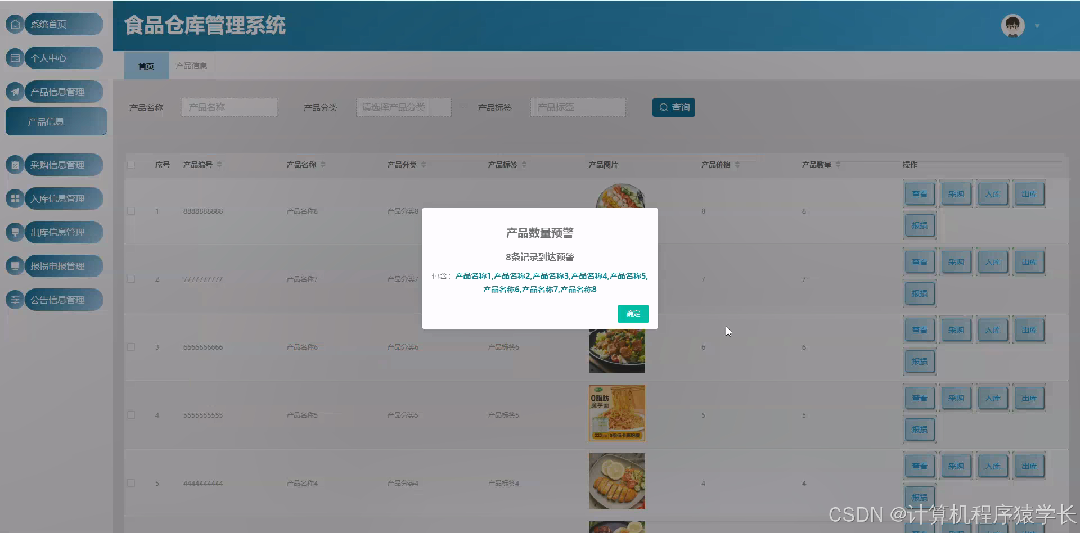Click the monitor icon beside 报损申报管理
This screenshot has height=533, width=1080.
point(15,266)
